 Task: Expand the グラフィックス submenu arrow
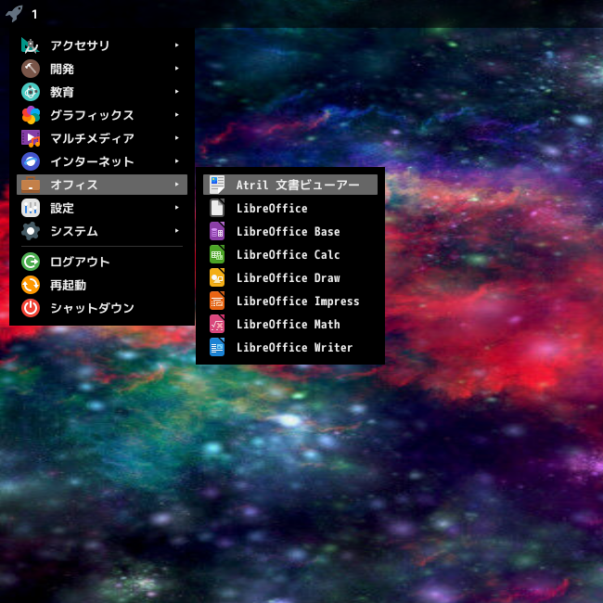pyautogui.click(x=176, y=115)
